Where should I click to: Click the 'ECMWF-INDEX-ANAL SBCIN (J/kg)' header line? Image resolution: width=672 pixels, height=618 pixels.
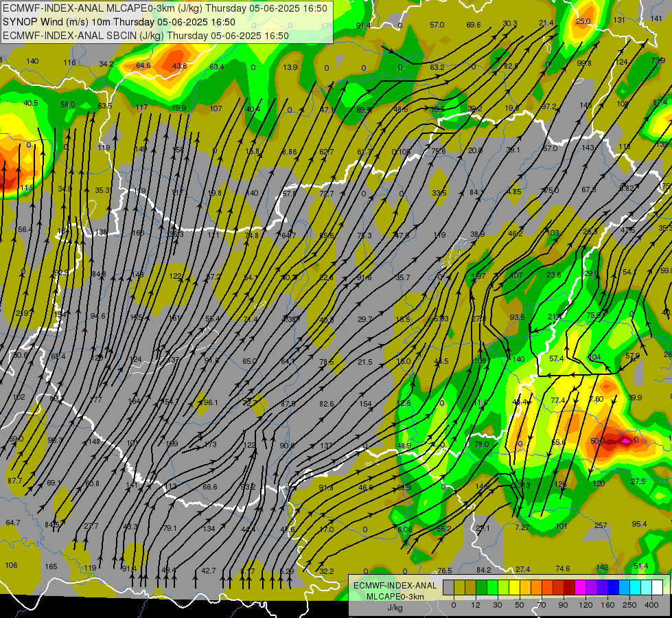[146, 36]
